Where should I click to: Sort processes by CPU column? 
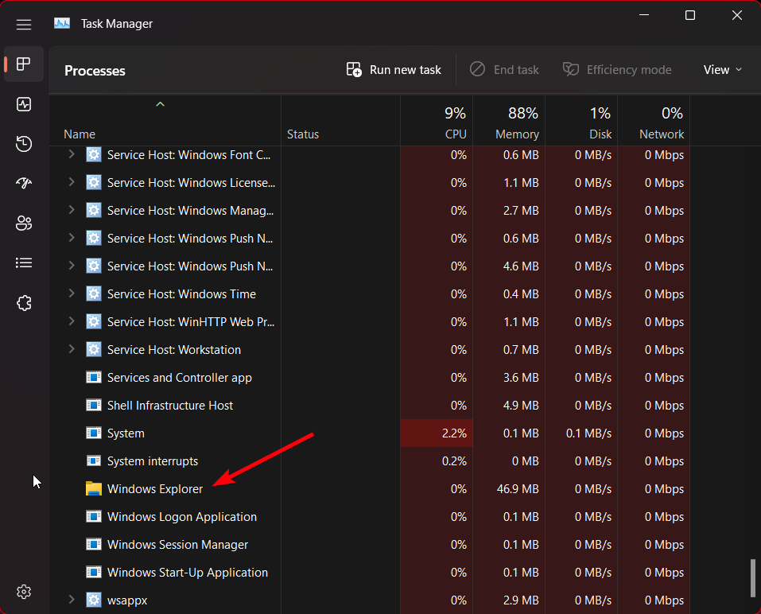point(437,122)
